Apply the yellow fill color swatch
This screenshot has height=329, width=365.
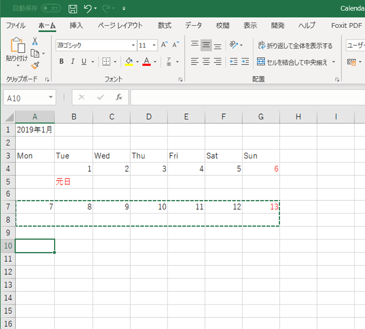[x=129, y=62]
